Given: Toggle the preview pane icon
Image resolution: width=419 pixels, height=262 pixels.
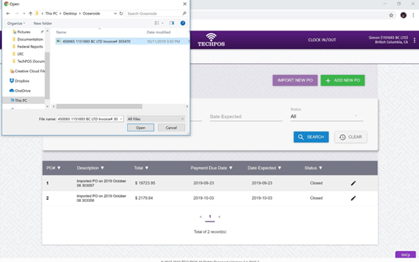Looking at the screenshot, I should pyautogui.click(x=172, y=23).
